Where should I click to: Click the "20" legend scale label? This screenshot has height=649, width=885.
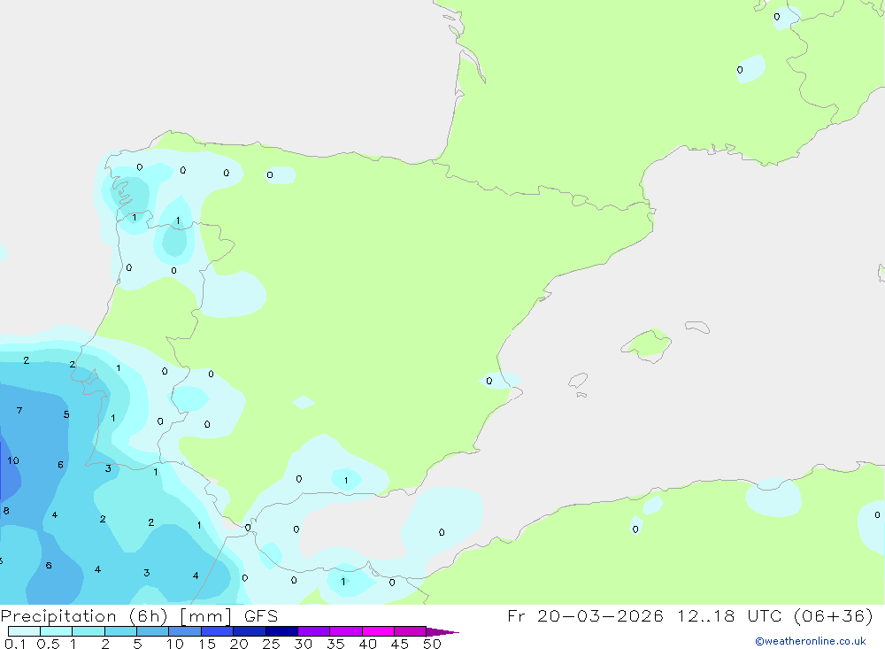tap(239, 644)
